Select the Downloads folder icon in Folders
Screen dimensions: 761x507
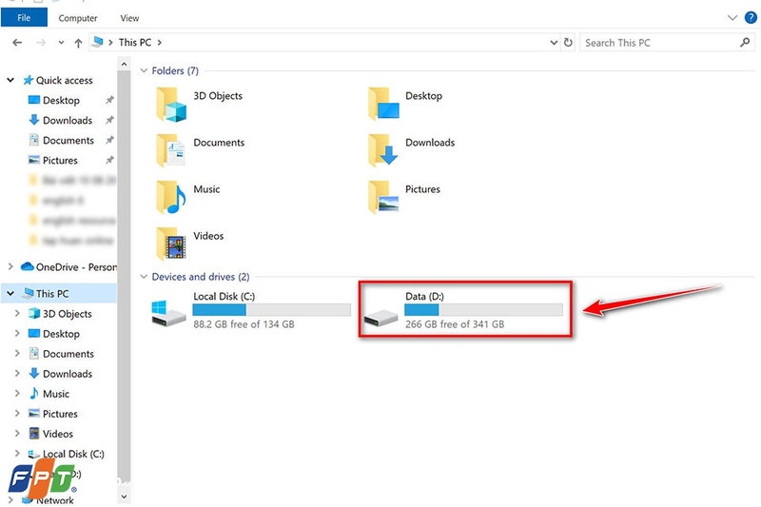point(383,150)
